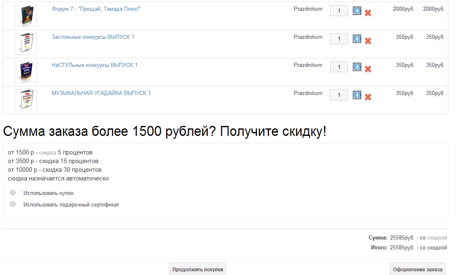Focus quantity field for НаСТУЛьные конкурсы

339,67
